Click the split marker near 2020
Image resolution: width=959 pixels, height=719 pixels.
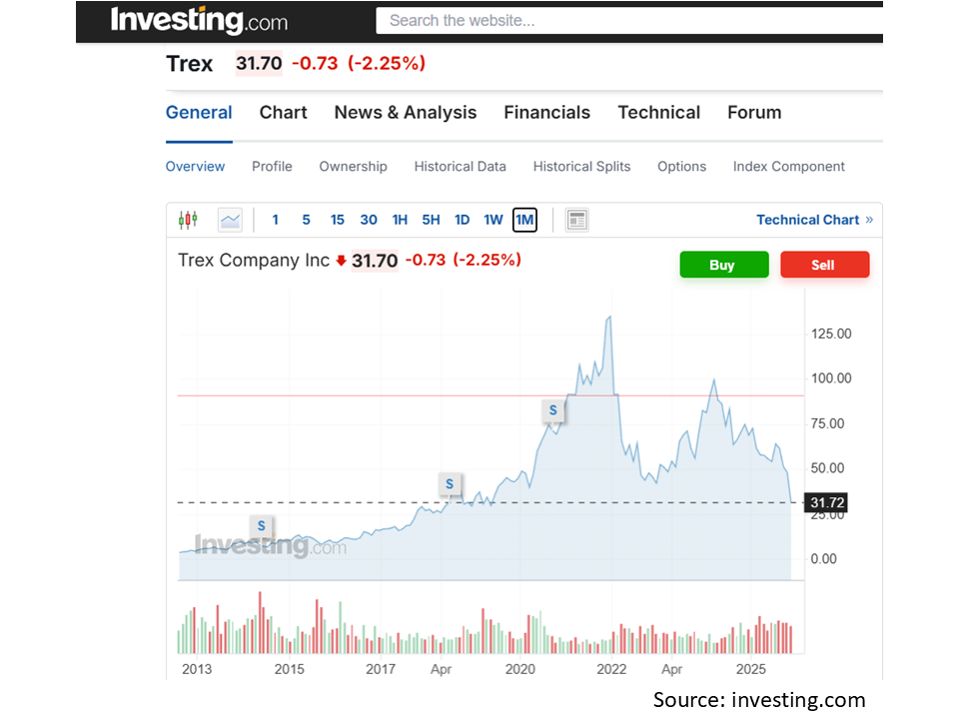click(552, 409)
